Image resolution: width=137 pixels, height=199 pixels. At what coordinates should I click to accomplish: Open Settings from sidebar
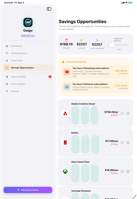[28, 91]
